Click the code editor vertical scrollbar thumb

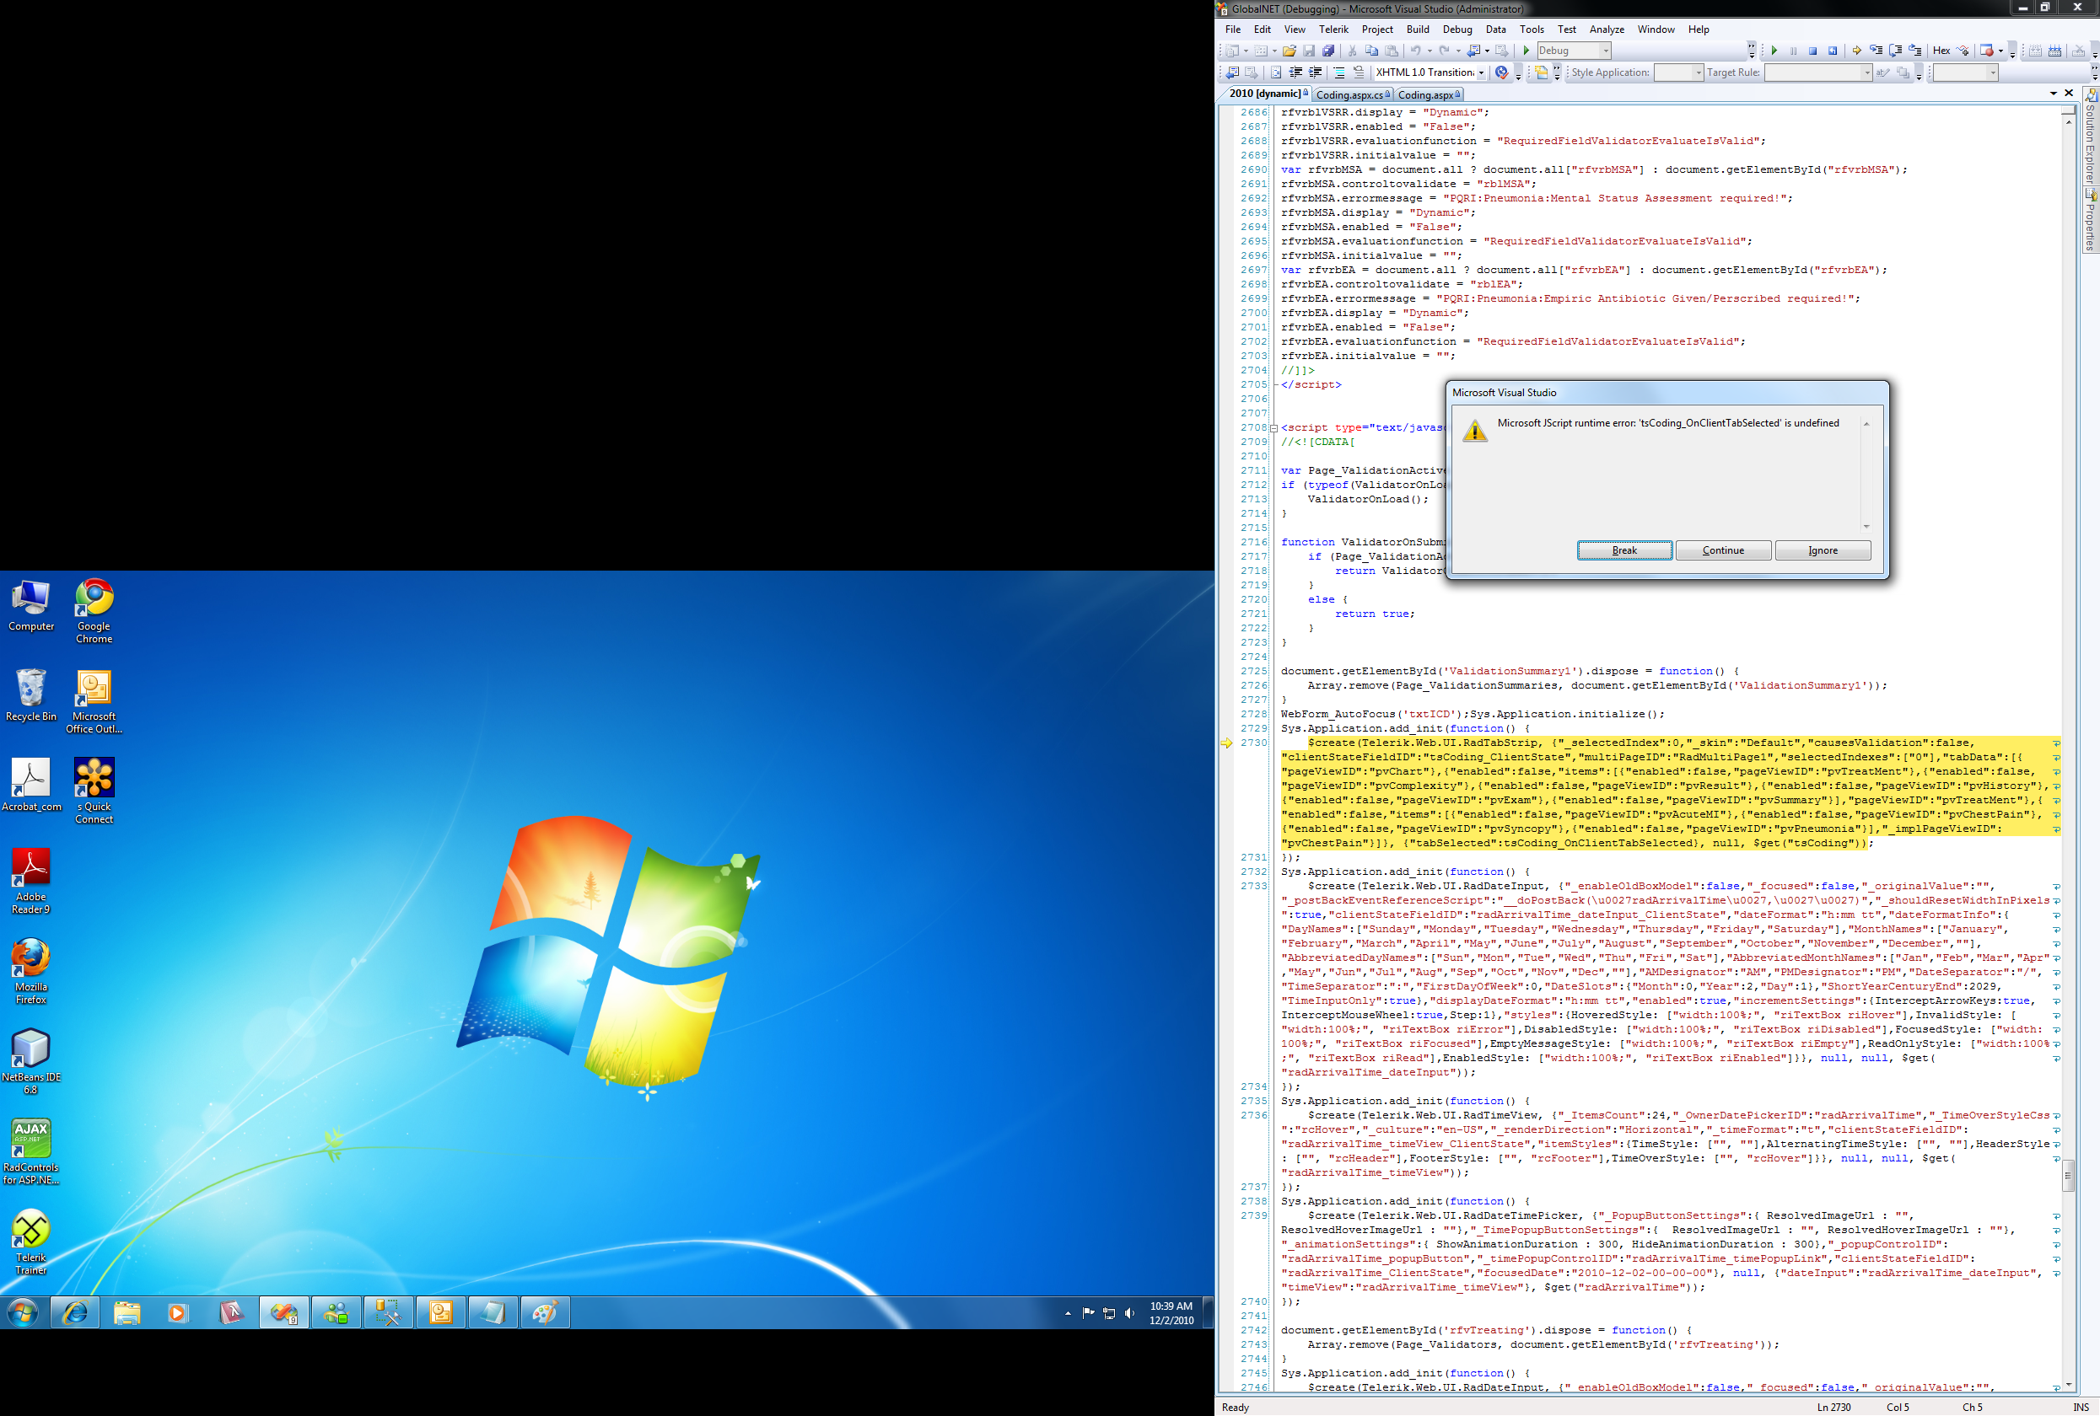point(2067,1176)
